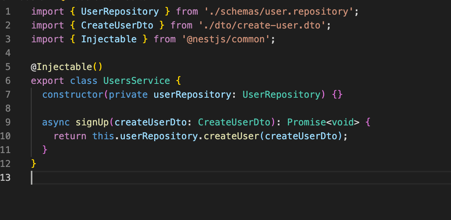Click the createUser method call on line 10
This screenshot has height=220, width=451.
[x=232, y=136]
